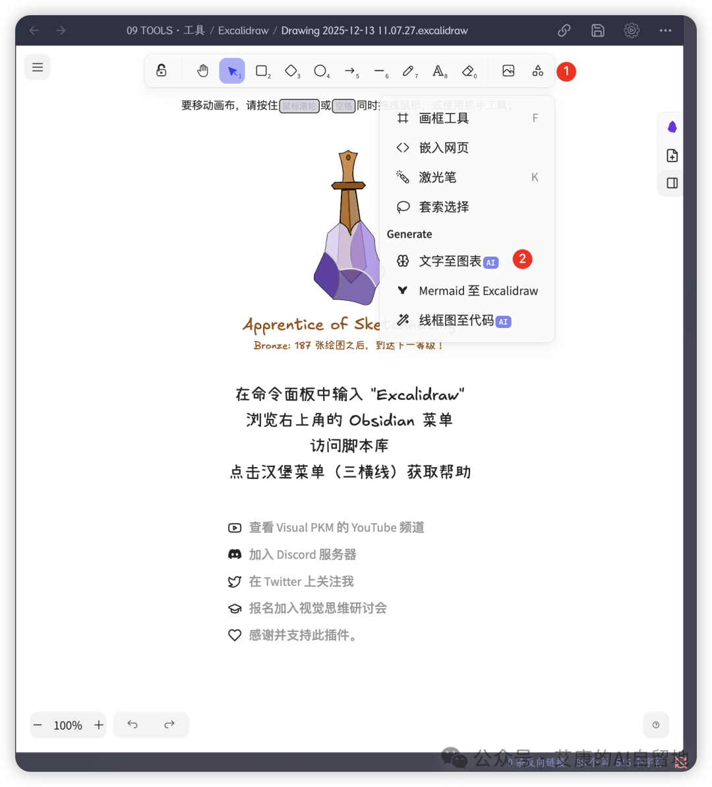Click the copy link icon in header
Image resolution: width=712 pixels, height=787 pixels.
click(x=564, y=30)
